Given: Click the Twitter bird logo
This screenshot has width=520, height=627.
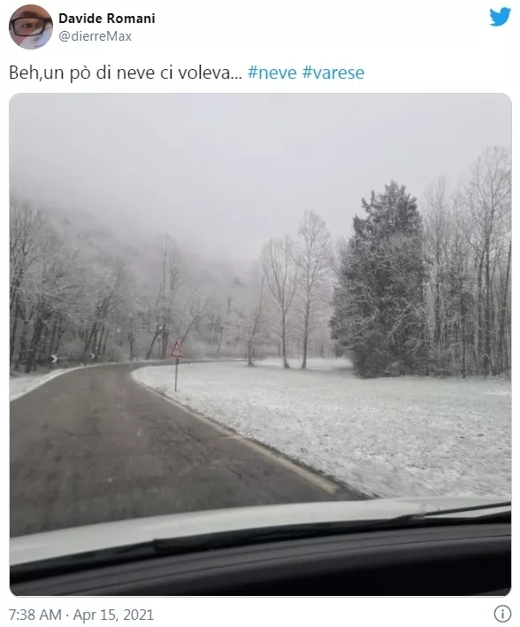Looking at the screenshot, I should click(500, 17).
